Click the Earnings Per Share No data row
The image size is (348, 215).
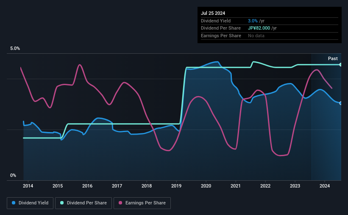270,36
